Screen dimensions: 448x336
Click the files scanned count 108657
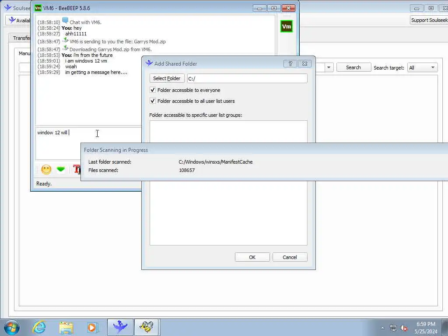coord(187,170)
